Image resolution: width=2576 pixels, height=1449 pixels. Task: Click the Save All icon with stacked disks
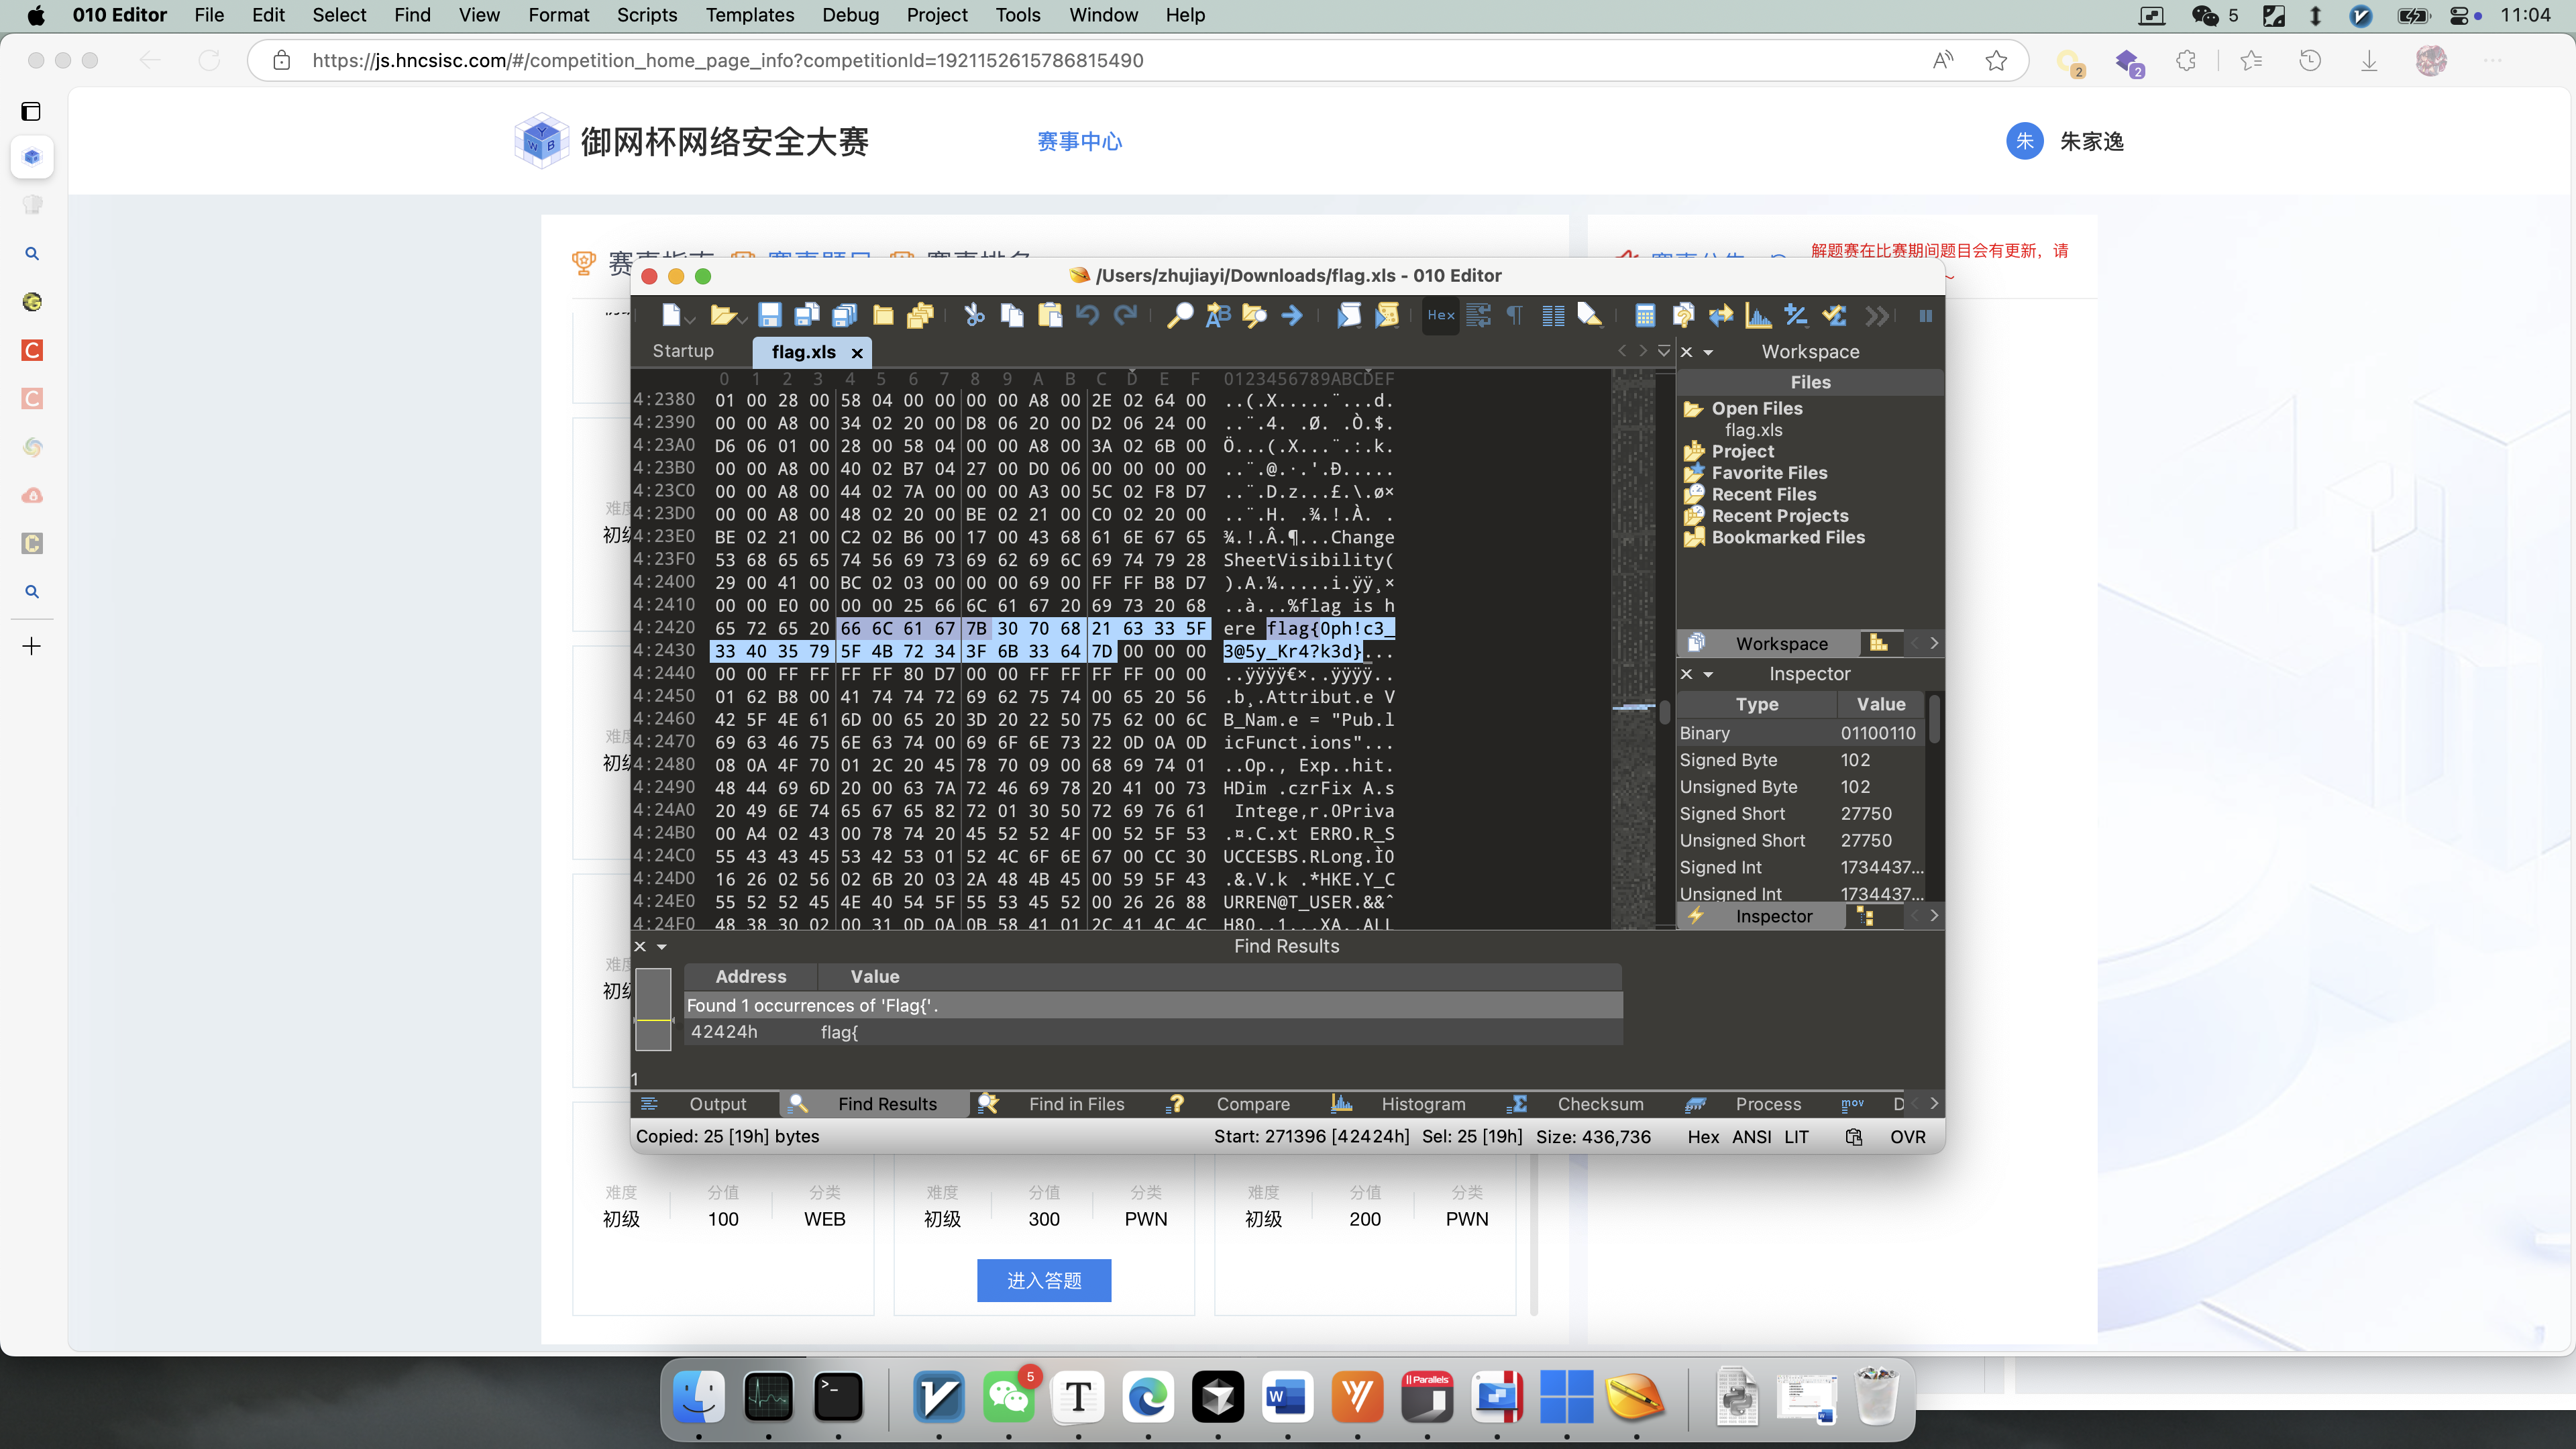coord(844,316)
